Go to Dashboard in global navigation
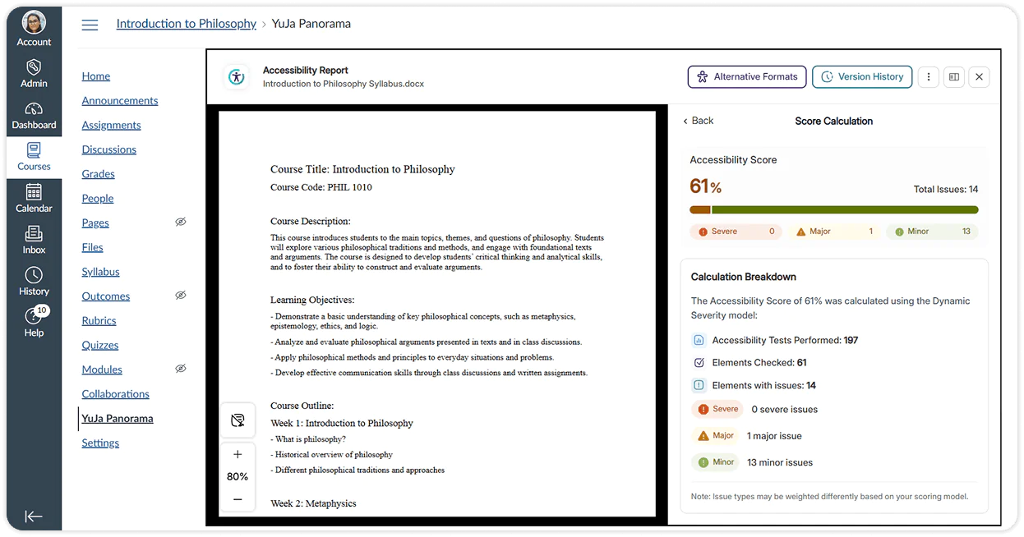Viewport: 1024px width, 537px height. pyautogui.click(x=34, y=115)
